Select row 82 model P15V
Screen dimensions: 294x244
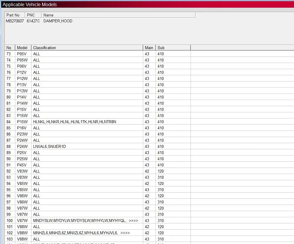click(22, 110)
